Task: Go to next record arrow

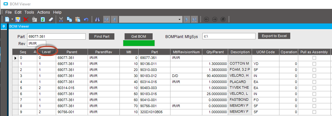Action: click(x=187, y=20)
